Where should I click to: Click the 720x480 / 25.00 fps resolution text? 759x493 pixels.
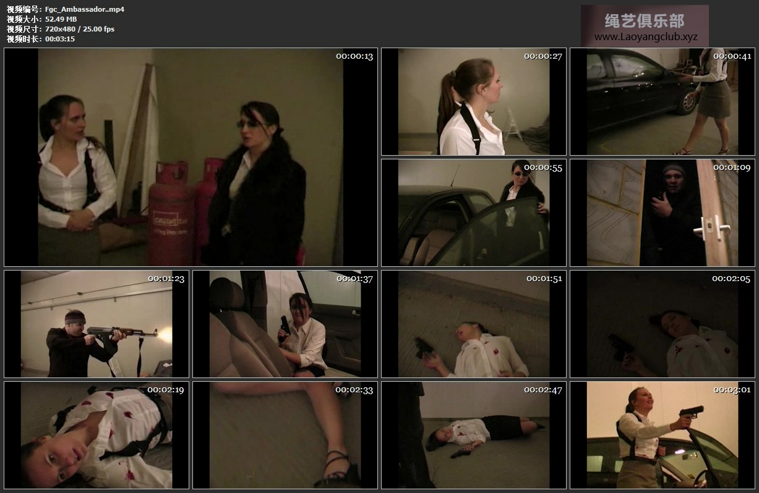click(x=79, y=29)
